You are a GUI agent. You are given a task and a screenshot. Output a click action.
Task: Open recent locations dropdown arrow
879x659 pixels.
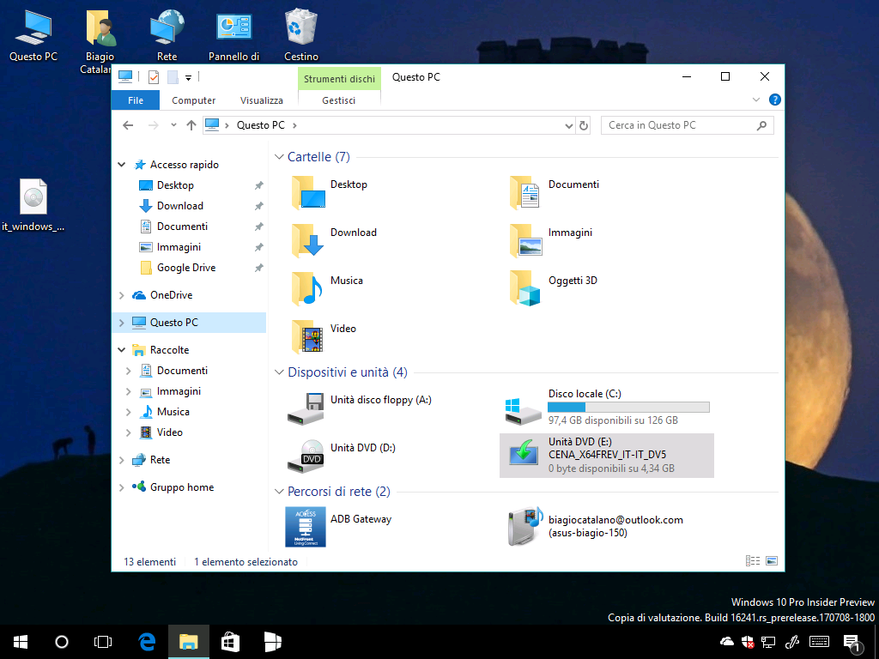173,125
